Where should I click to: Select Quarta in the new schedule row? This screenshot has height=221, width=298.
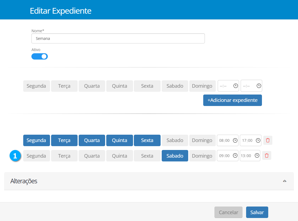click(92, 86)
